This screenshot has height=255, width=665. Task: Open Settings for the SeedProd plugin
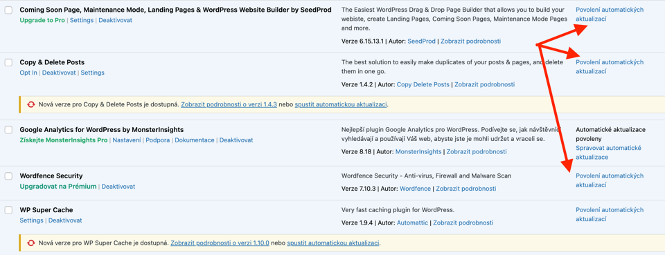click(x=82, y=20)
